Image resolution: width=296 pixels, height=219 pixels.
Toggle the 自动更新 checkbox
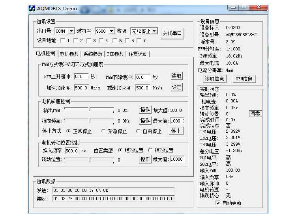[218, 203]
